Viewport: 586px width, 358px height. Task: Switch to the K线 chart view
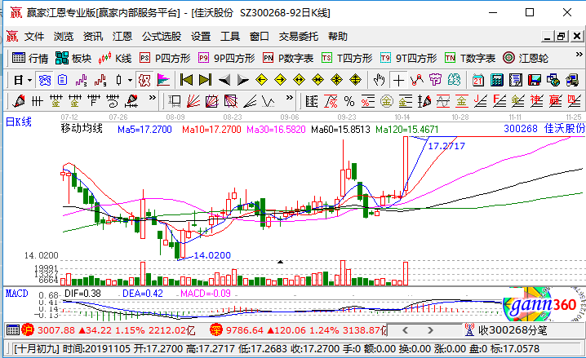115,58
